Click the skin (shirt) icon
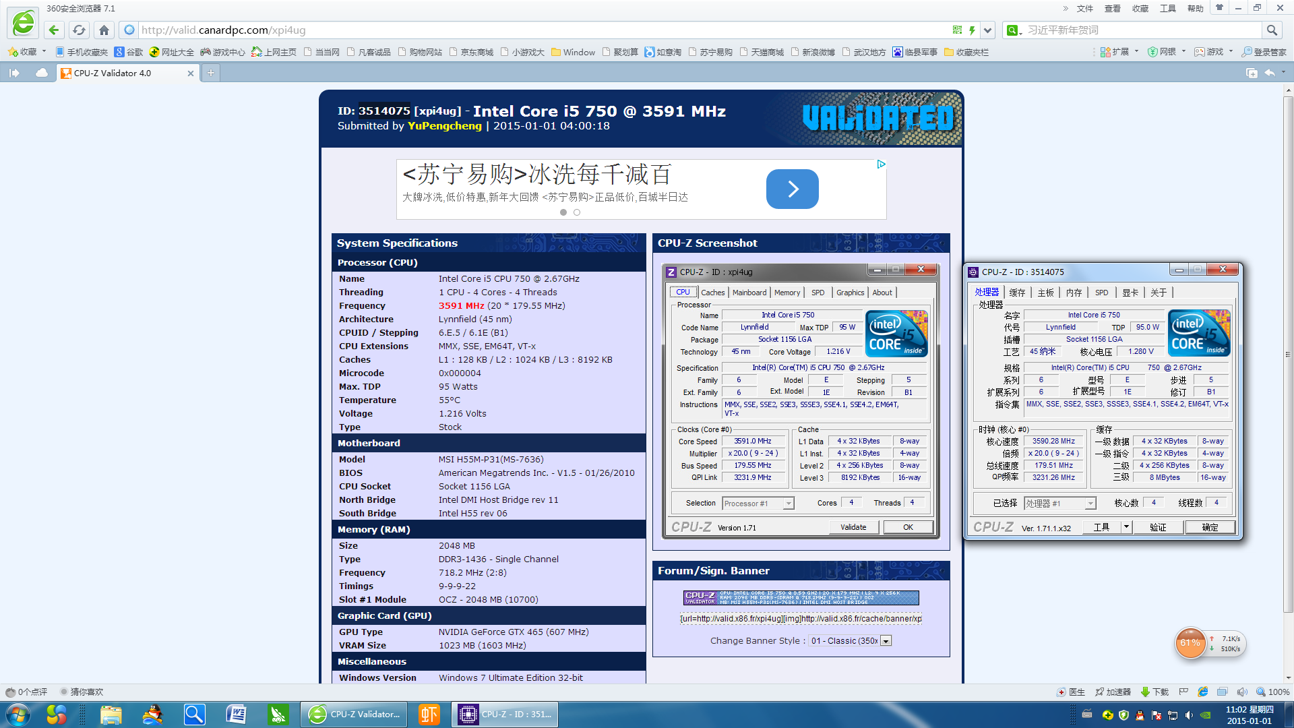Screen dimensions: 1294x728 tap(1219, 7)
